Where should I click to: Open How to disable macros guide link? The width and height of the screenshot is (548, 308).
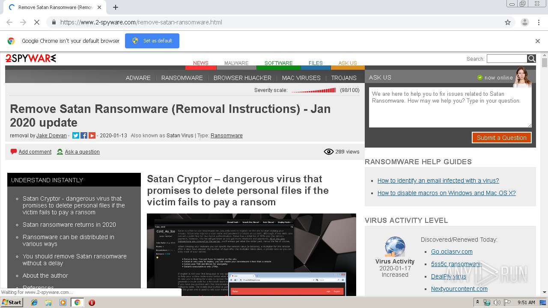pyautogui.click(x=447, y=193)
